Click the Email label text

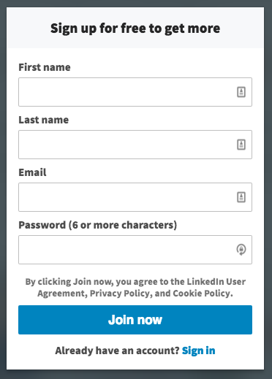(32, 172)
